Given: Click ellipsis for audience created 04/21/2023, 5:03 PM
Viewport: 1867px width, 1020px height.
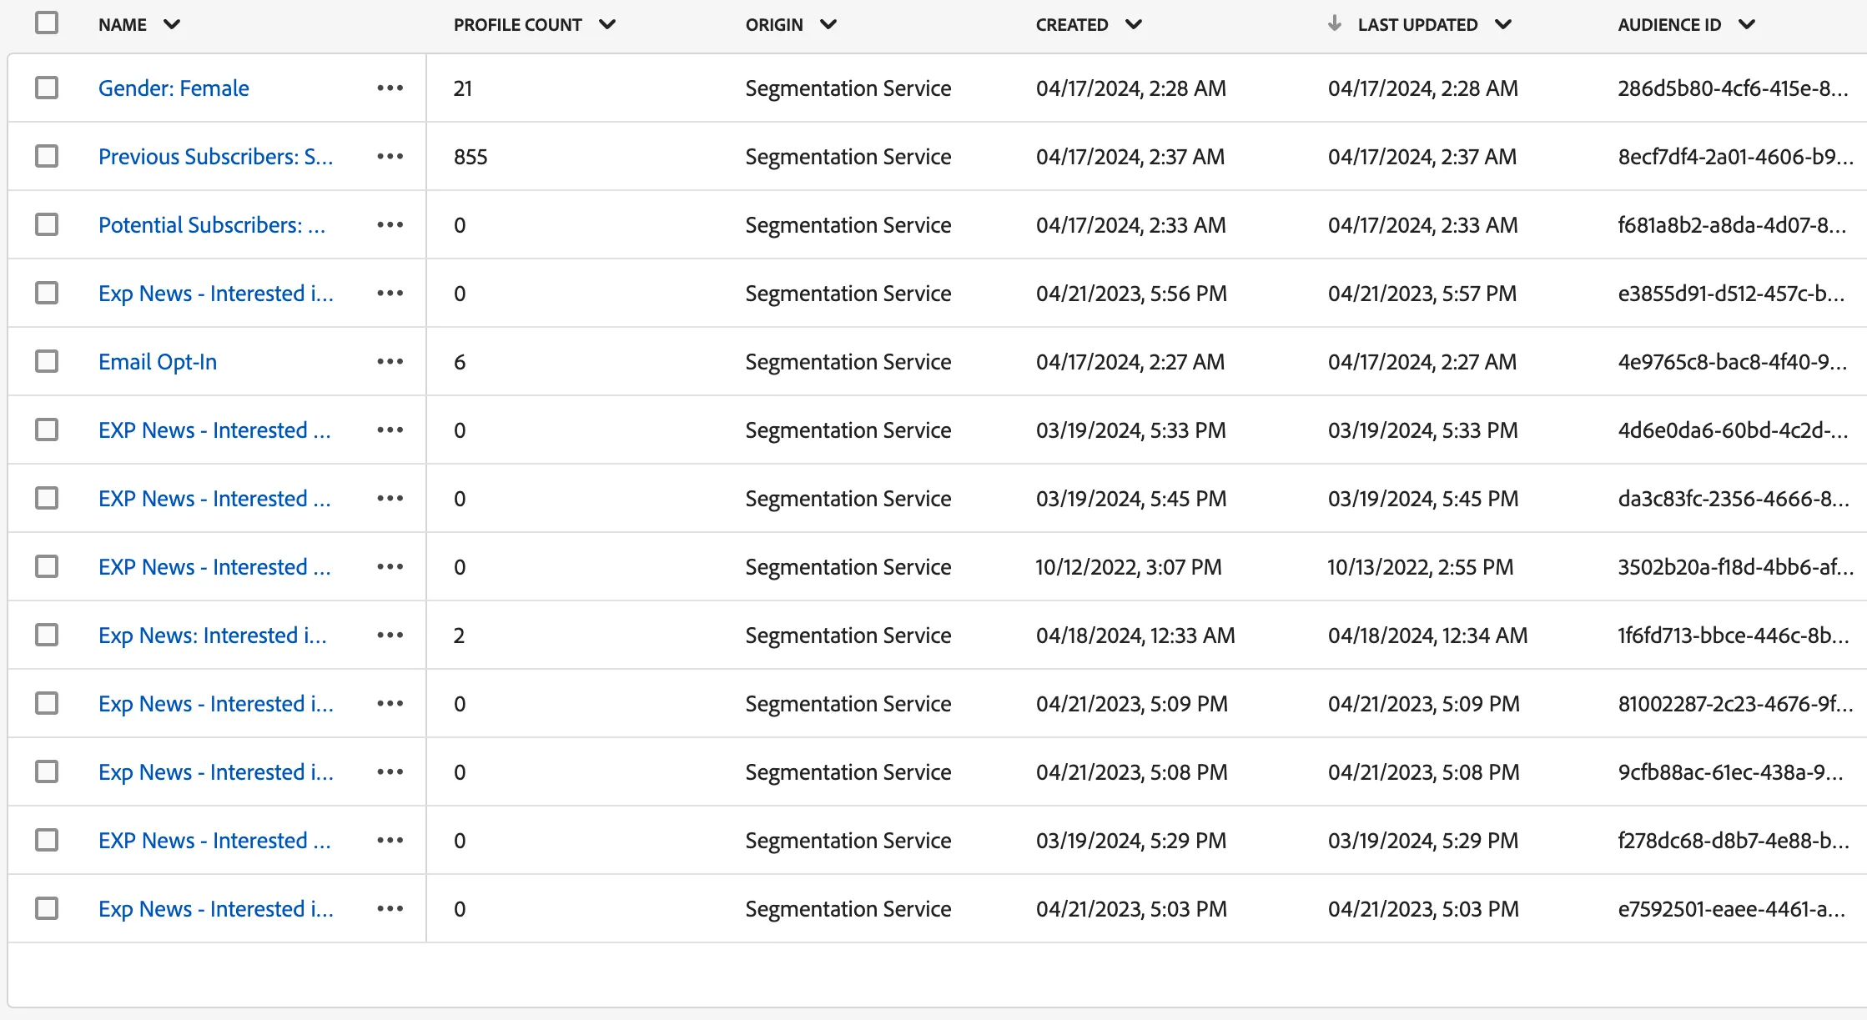Looking at the screenshot, I should [390, 908].
